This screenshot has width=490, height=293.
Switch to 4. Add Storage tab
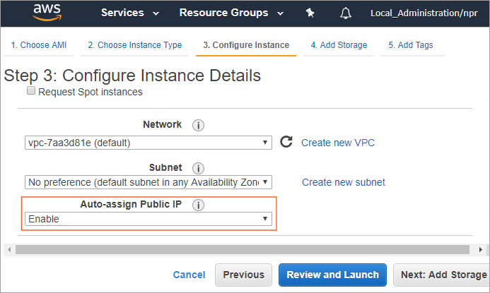[339, 45]
